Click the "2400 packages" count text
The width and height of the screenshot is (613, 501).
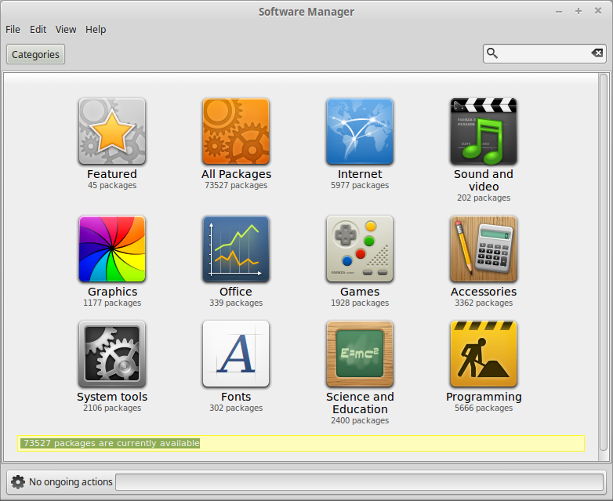360,421
